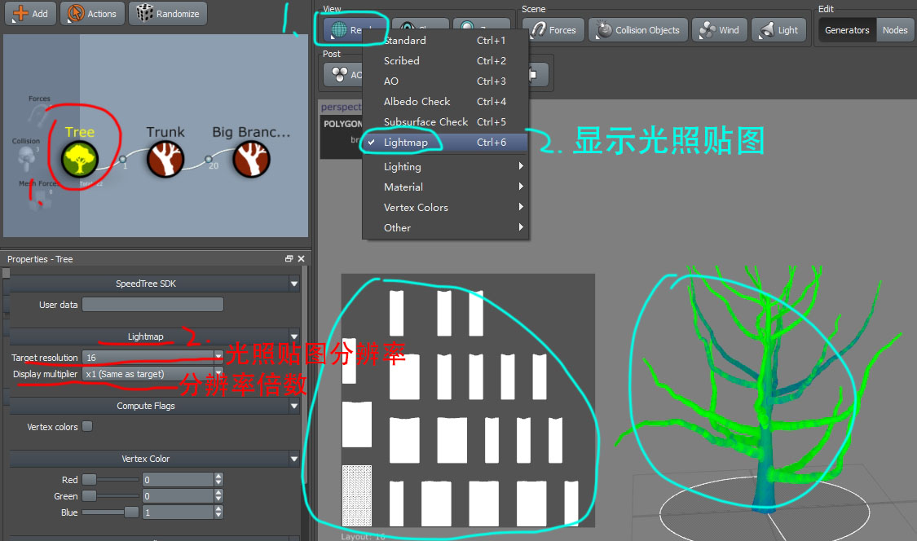Open the Wind settings icon
This screenshot has height=541, width=917.
coord(719,29)
